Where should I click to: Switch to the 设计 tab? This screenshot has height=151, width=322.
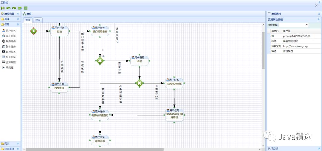coord(28,20)
